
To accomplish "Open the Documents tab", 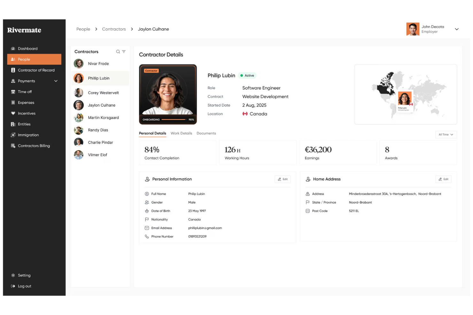I will 206,133.
